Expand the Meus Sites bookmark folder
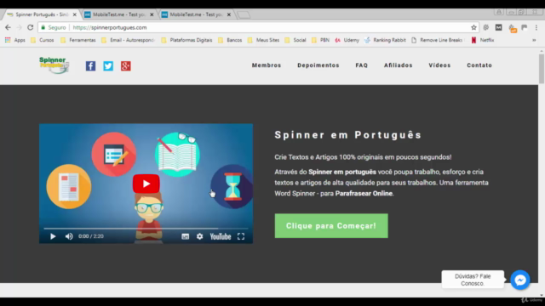 [x=263, y=40]
